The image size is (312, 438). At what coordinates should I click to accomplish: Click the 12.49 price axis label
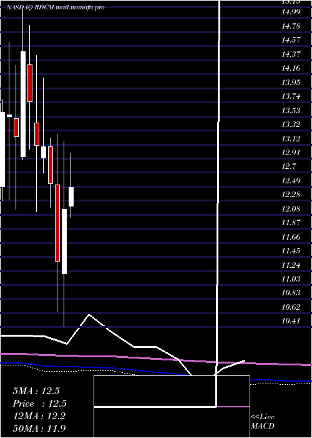pos(291,181)
